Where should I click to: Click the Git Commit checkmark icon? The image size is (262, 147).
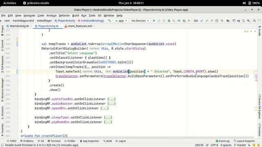point(207,21)
